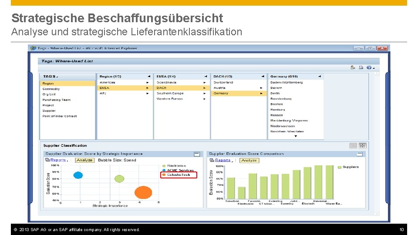Screen dimensions: 418x235
Task: Open the blue help icon
Action: (x=369, y=68)
